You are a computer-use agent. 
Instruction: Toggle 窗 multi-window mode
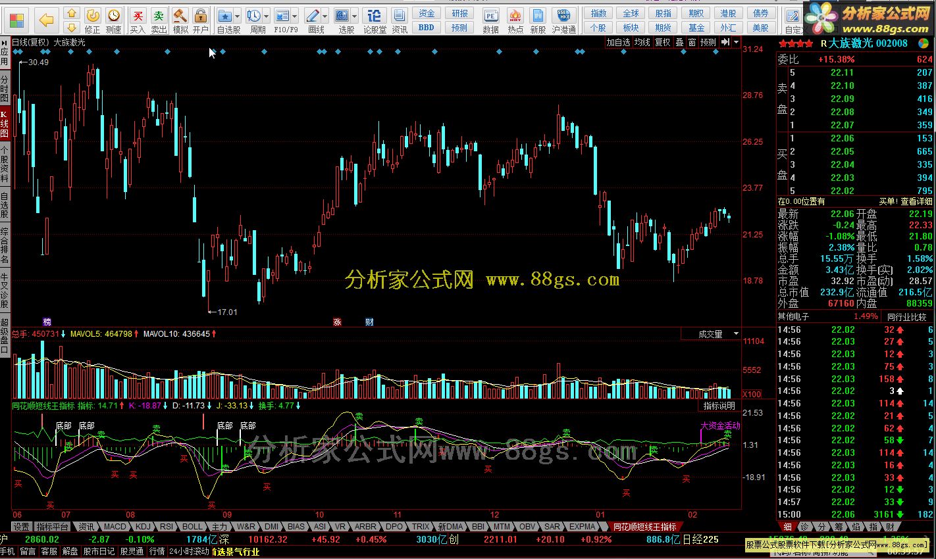(x=692, y=42)
